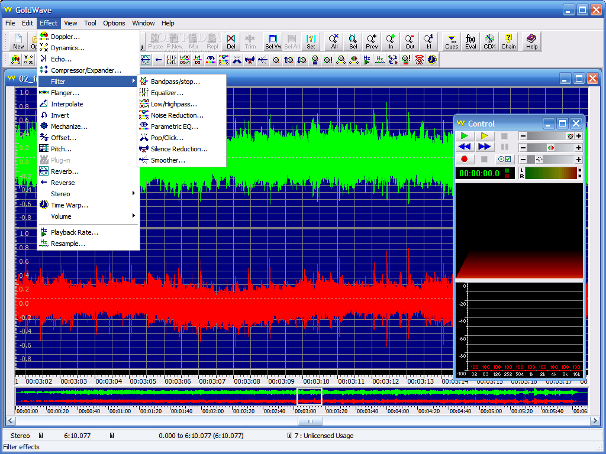Open the Tool menu

pyautogui.click(x=90, y=23)
